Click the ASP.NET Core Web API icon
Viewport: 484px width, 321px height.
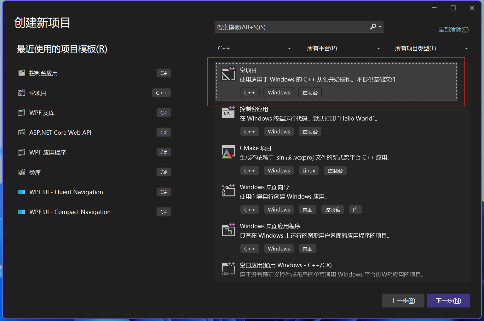coord(22,132)
